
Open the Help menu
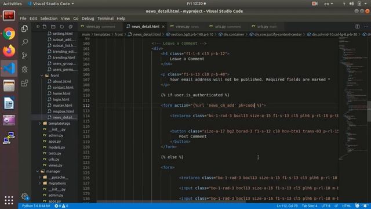[121, 19]
